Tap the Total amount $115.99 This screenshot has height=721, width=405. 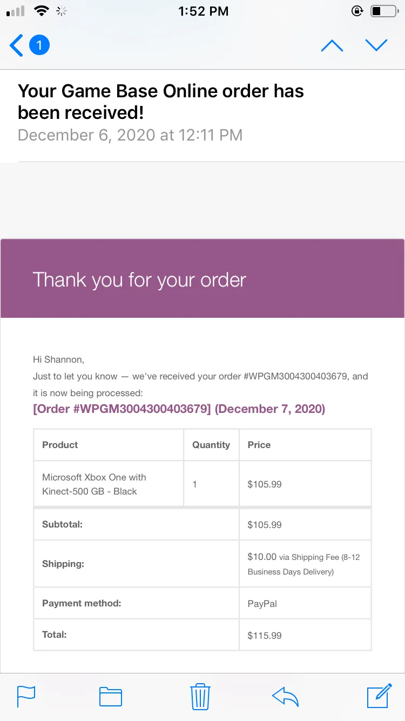tap(265, 636)
